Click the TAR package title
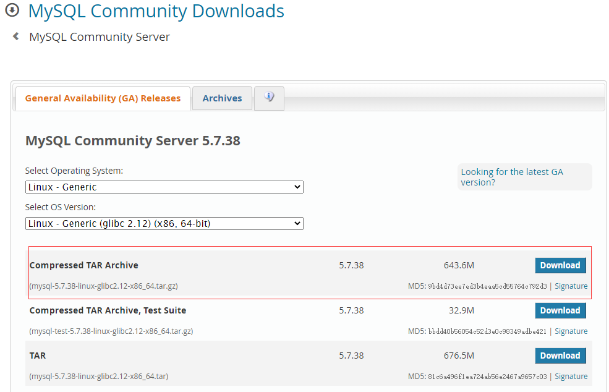 point(38,356)
